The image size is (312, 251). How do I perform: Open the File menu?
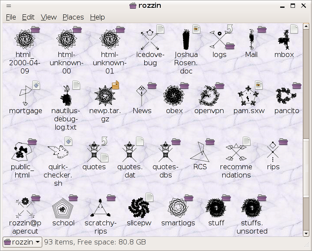[11, 17]
